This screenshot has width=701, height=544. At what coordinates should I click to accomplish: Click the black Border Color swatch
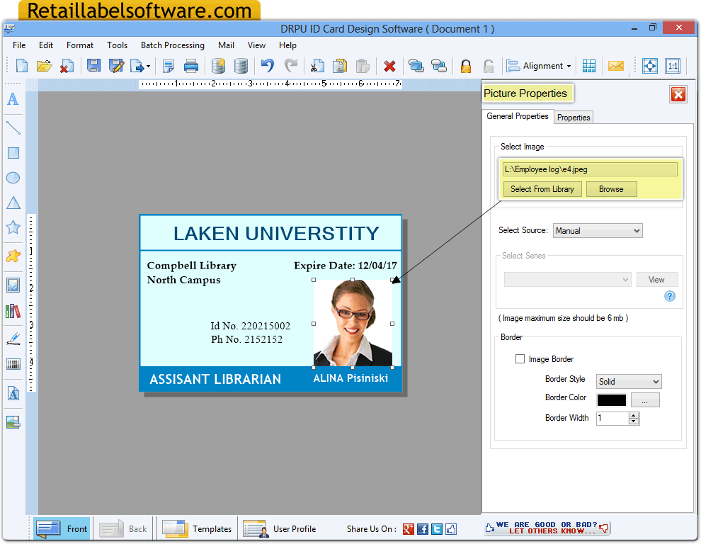pyautogui.click(x=612, y=400)
